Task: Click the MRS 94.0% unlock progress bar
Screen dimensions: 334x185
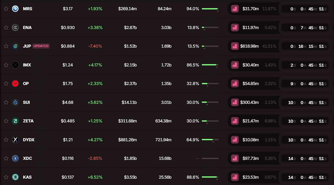Action: click(x=210, y=9)
